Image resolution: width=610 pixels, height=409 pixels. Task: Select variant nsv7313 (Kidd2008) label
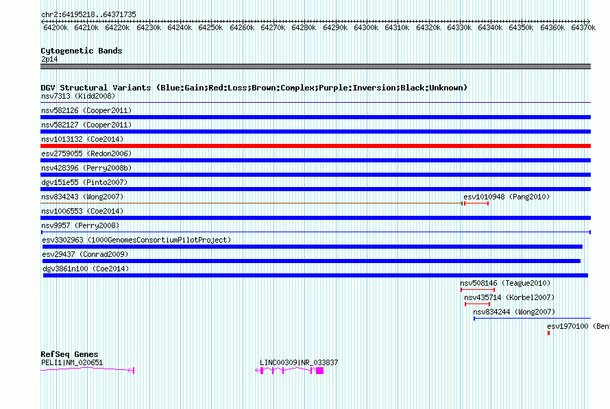[x=78, y=96]
